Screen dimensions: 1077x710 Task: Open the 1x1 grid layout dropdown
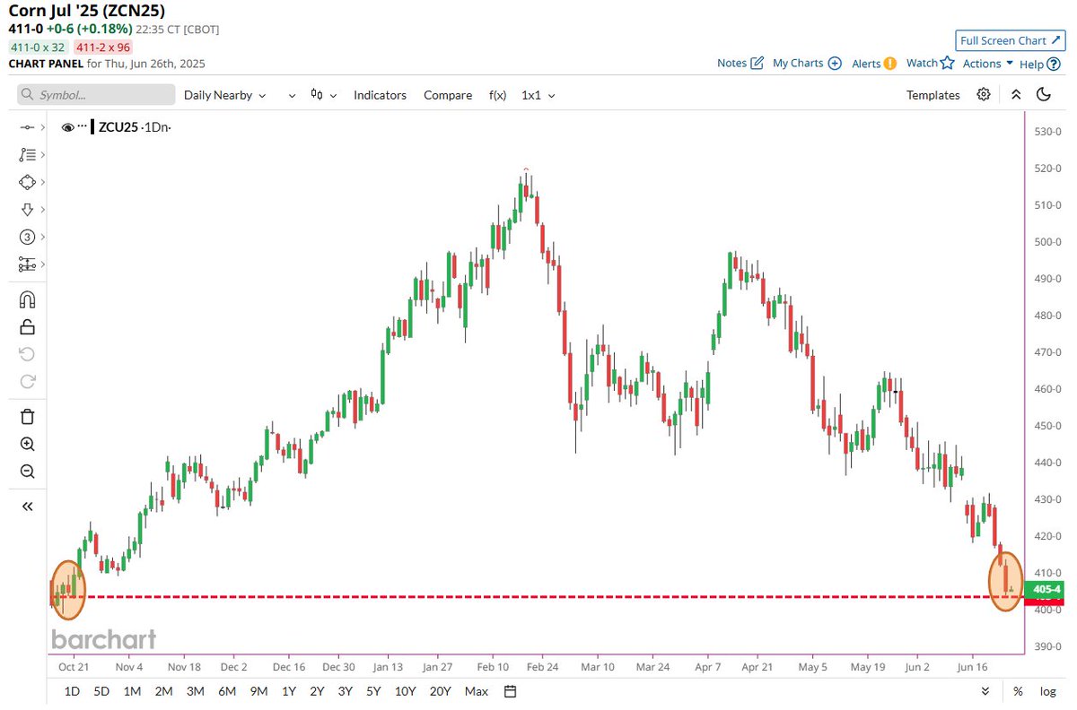pyautogui.click(x=538, y=94)
